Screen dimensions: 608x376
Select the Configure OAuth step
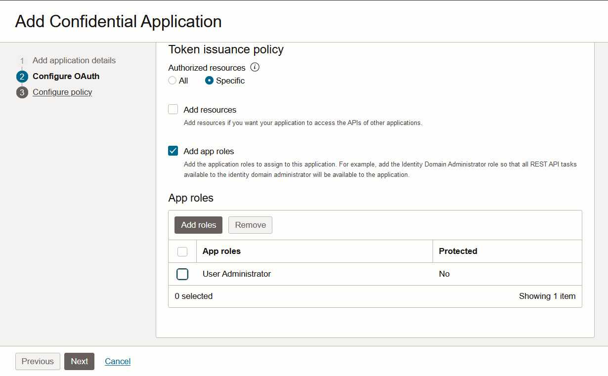tap(66, 77)
